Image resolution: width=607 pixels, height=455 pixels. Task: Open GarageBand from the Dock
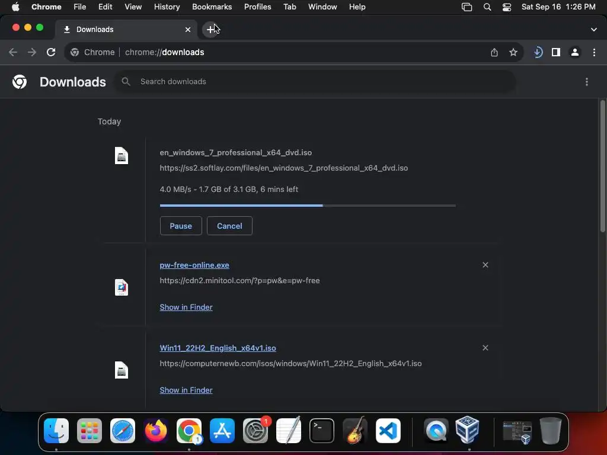click(355, 431)
